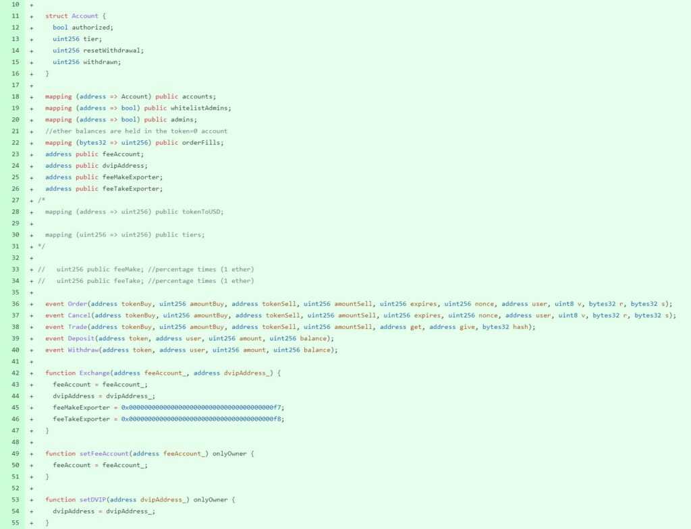Click line number 11 in the gutter

tap(16, 15)
